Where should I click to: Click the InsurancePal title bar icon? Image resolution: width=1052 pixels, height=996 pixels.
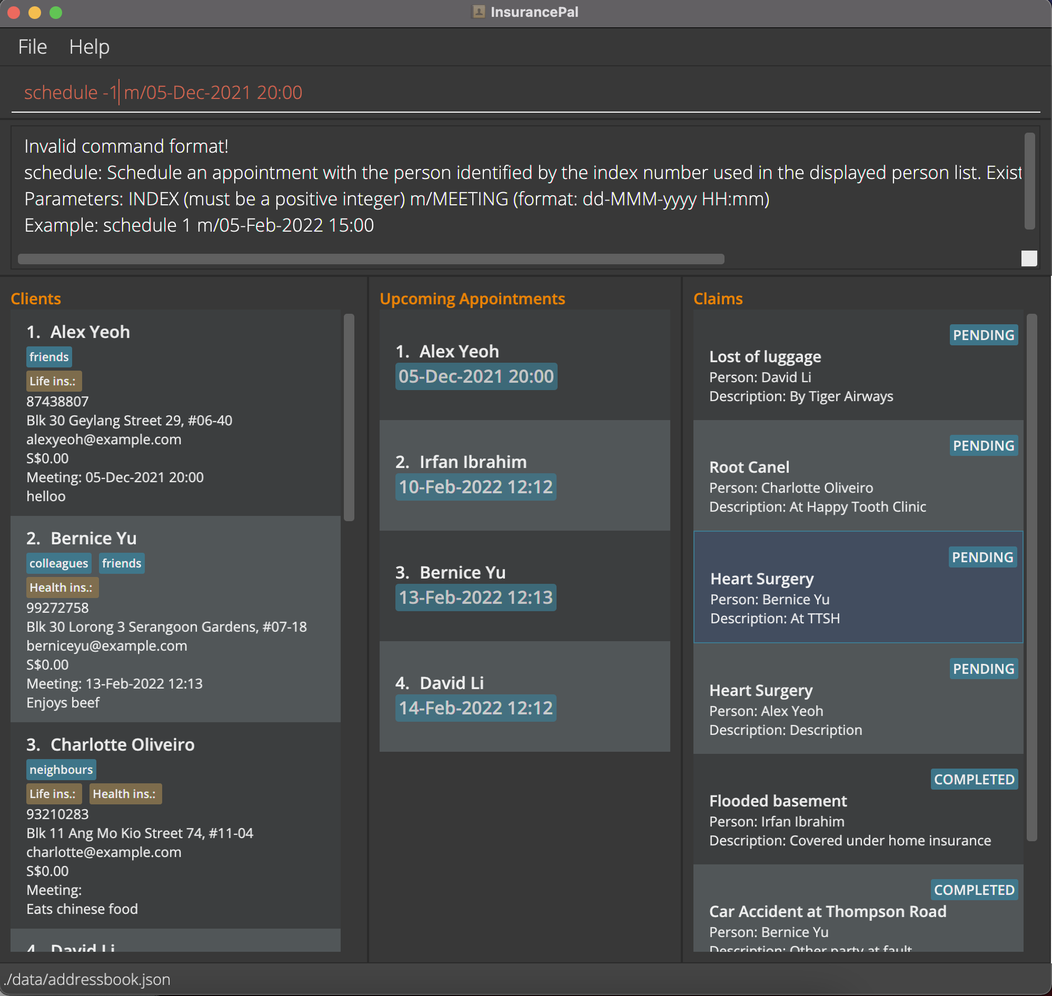pyautogui.click(x=479, y=12)
